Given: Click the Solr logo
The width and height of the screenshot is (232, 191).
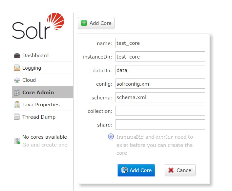Looking at the screenshot, I should pyautogui.click(x=38, y=26).
